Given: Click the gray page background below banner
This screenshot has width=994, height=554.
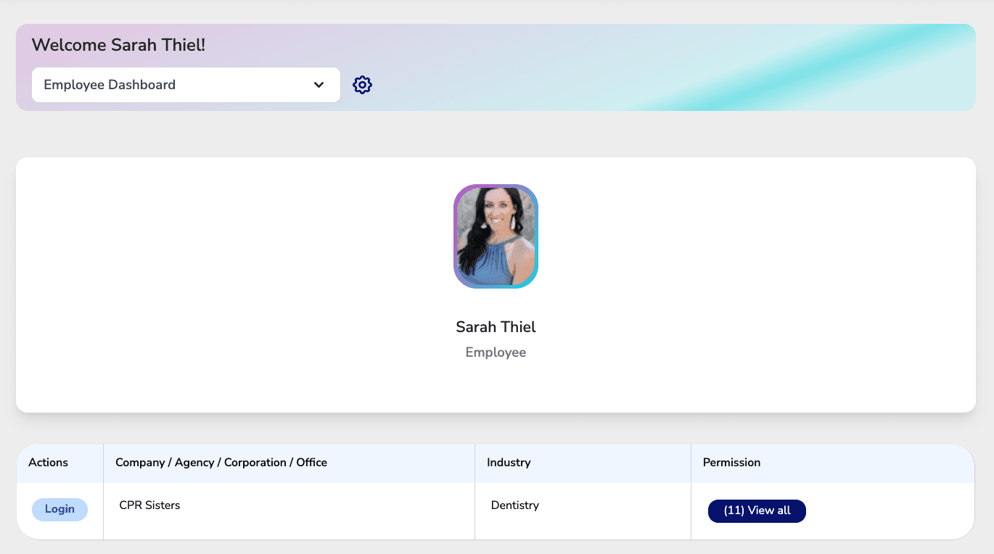Looking at the screenshot, I should click(496, 134).
